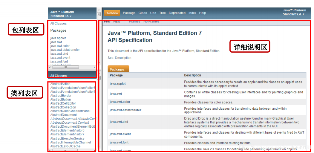
Task: Open the AbstractElementVisitor7 class link
Action: pyautogui.click(x=67, y=134)
